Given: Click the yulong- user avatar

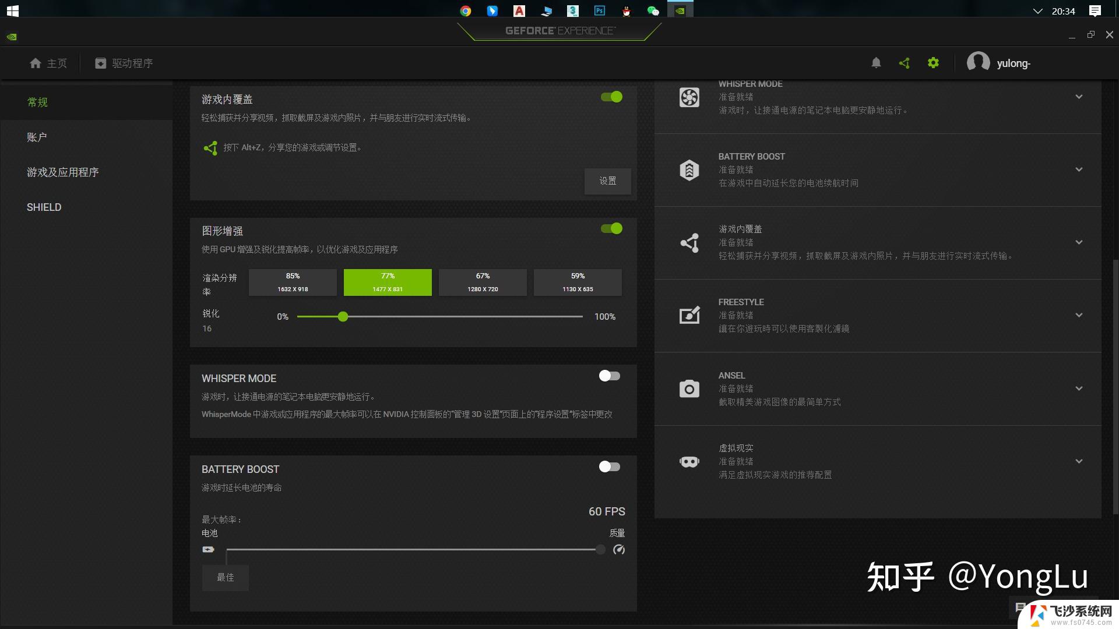Looking at the screenshot, I should coord(978,63).
